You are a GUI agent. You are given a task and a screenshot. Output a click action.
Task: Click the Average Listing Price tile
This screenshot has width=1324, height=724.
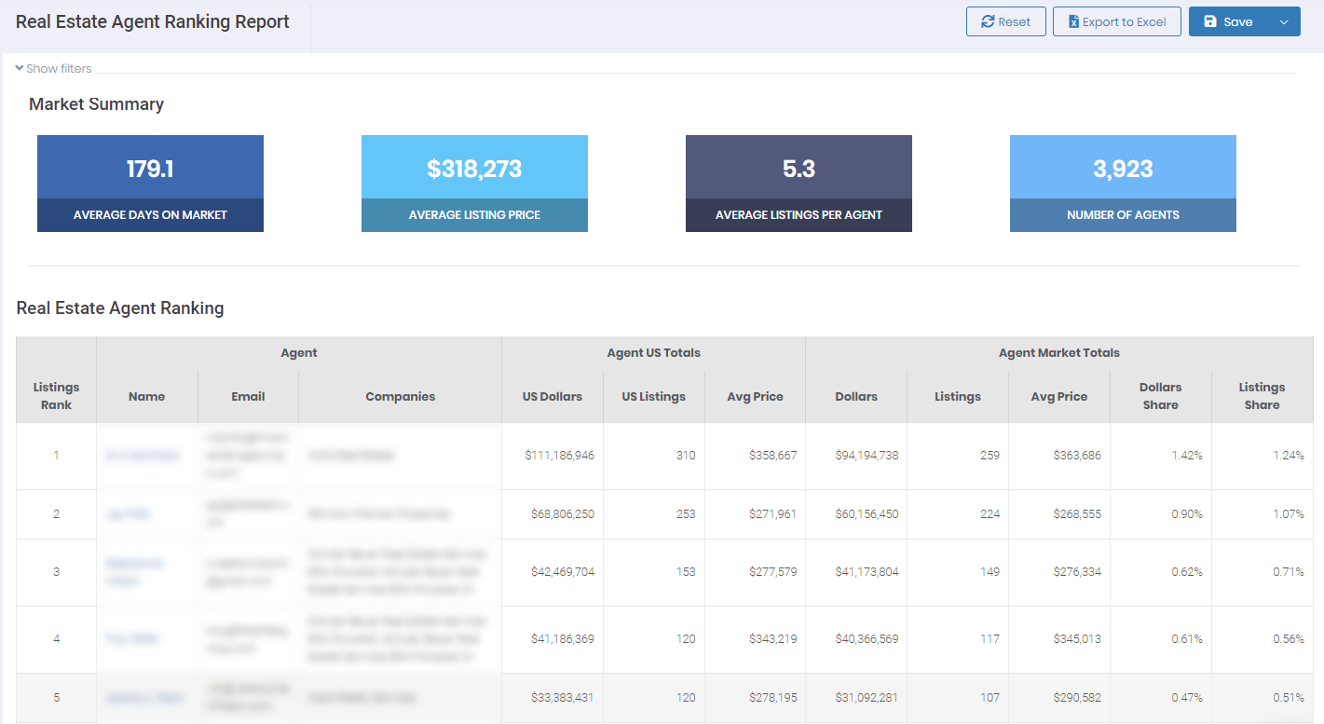tap(474, 184)
